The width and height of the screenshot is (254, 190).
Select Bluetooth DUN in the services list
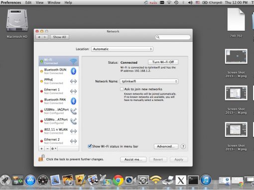(x=59, y=71)
